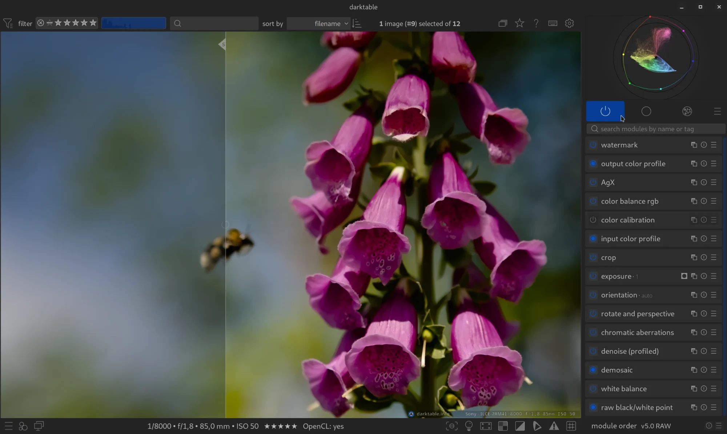The width and height of the screenshot is (727, 434).
Task: Disable the denoise (profiled) module
Action: tap(593, 351)
